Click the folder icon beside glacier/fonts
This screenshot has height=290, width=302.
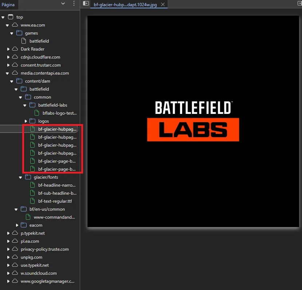[x=28, y=177]
